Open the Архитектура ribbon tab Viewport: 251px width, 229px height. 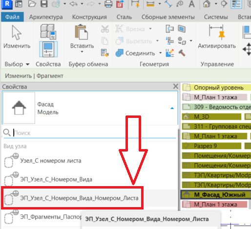(x=46, y=17)
